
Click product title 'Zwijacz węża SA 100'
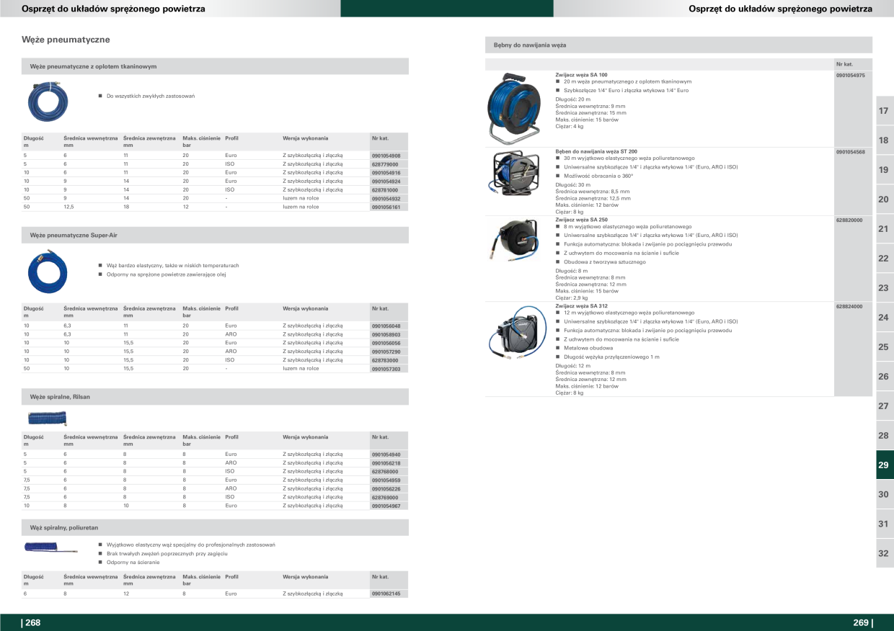(x=581, y=75)
